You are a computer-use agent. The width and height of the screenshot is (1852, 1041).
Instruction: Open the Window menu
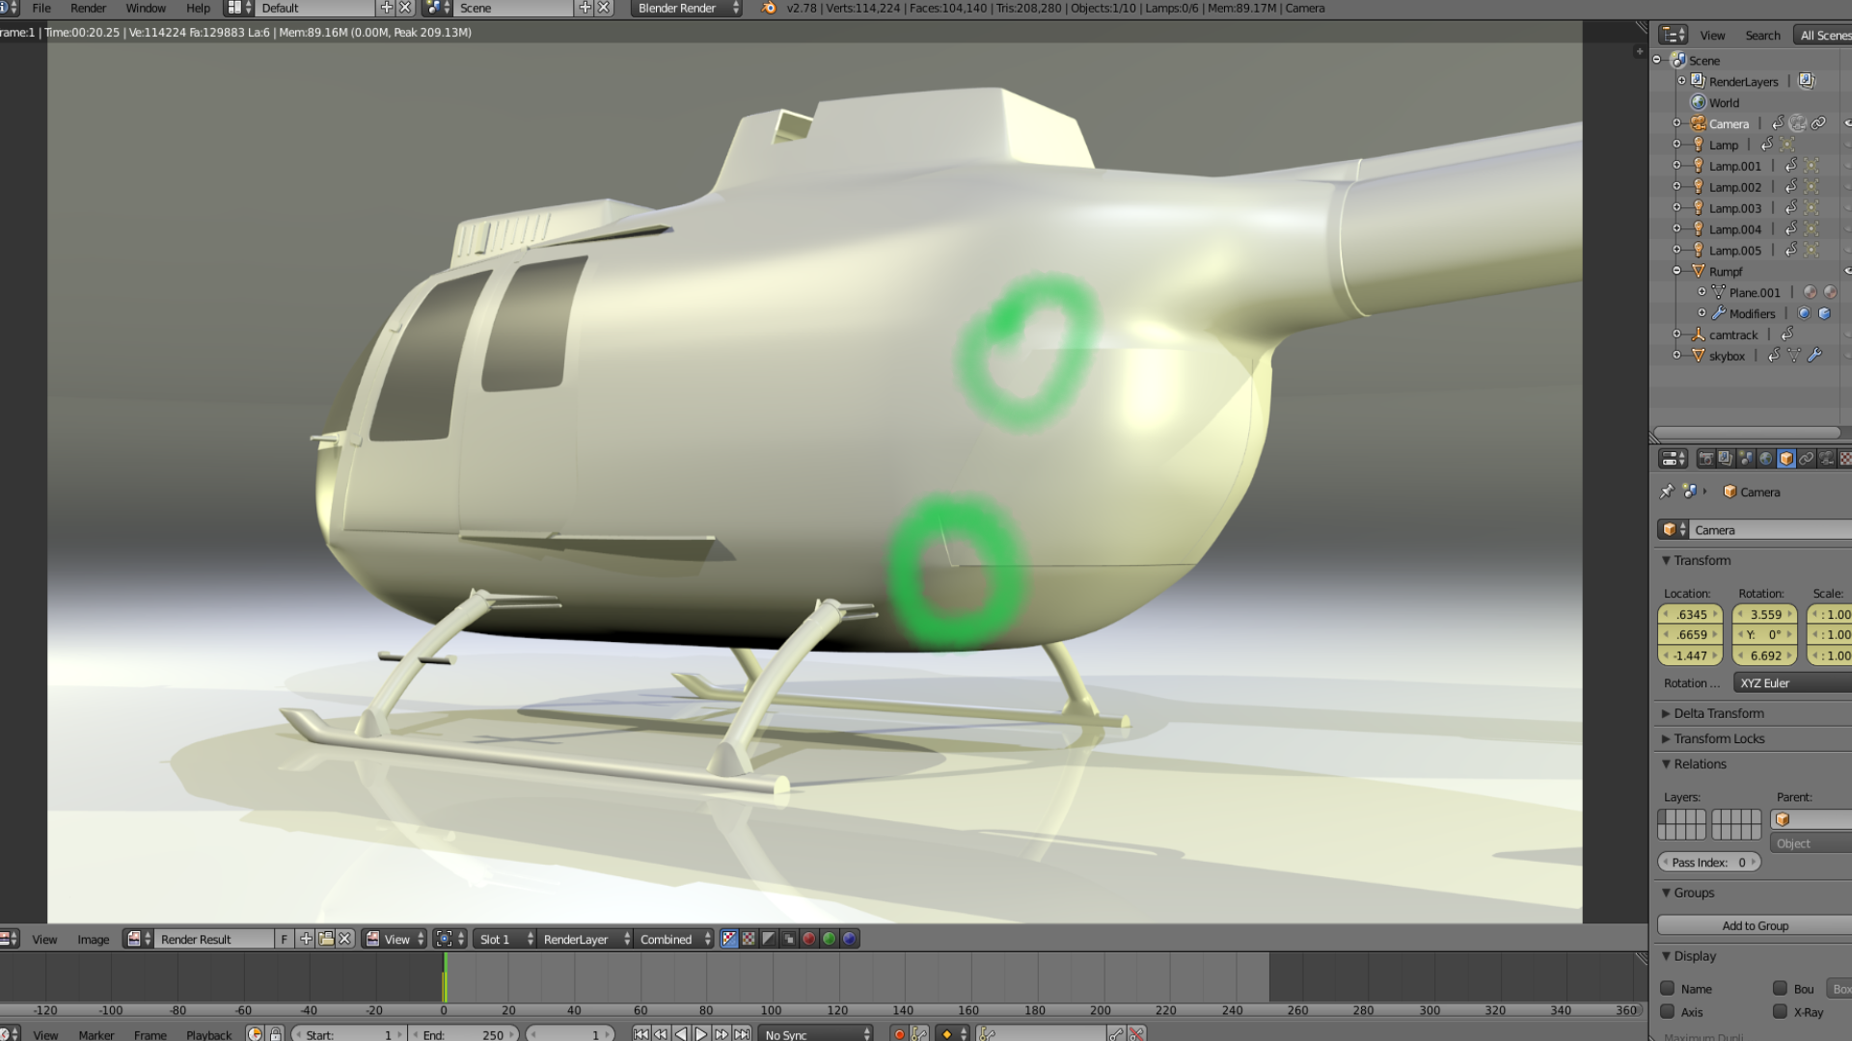146,8
